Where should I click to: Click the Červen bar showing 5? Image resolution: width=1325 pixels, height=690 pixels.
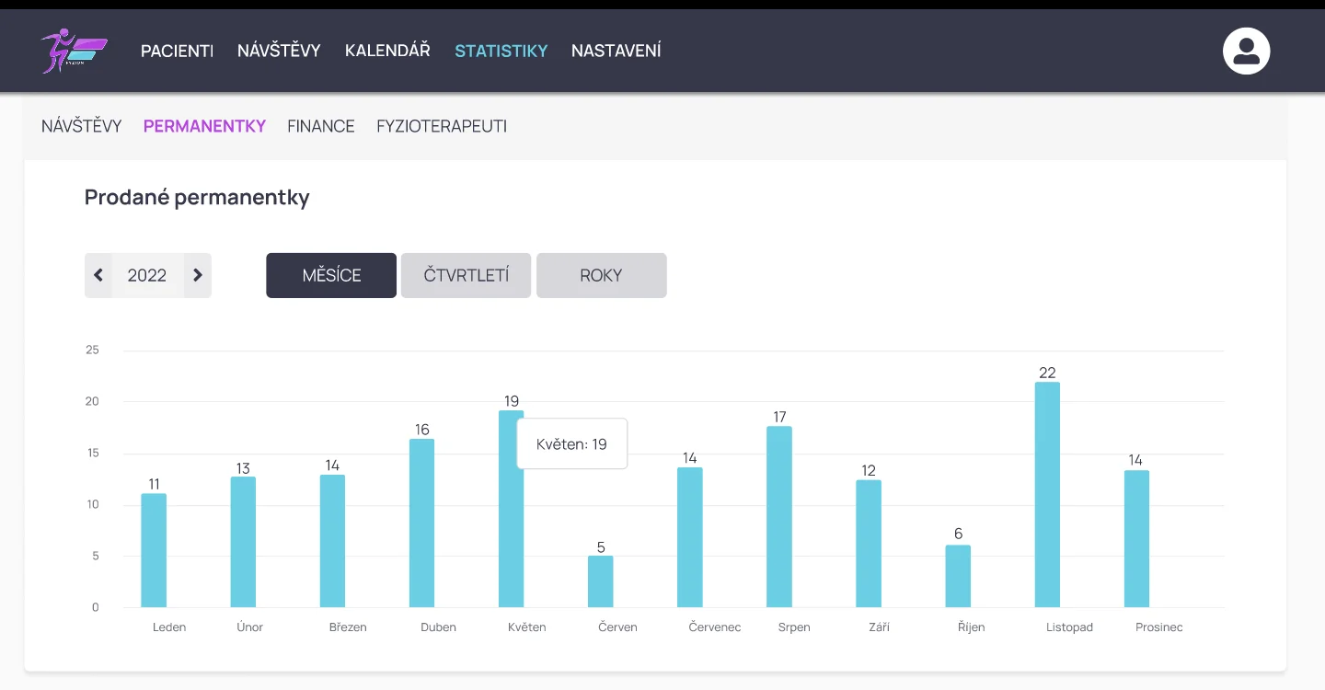pos(600,581)
